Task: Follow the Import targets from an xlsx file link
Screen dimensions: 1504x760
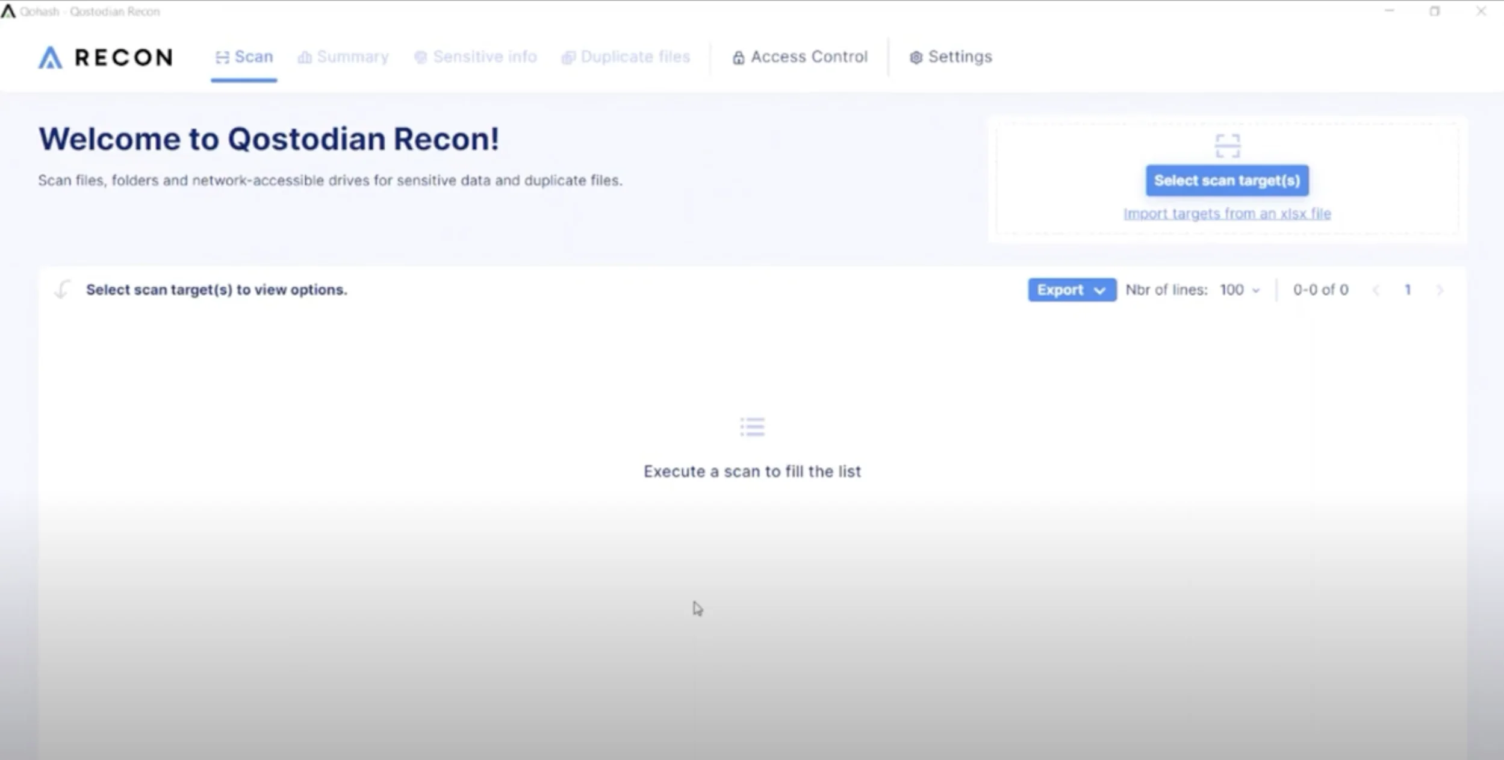Action: click(1227, 214)
